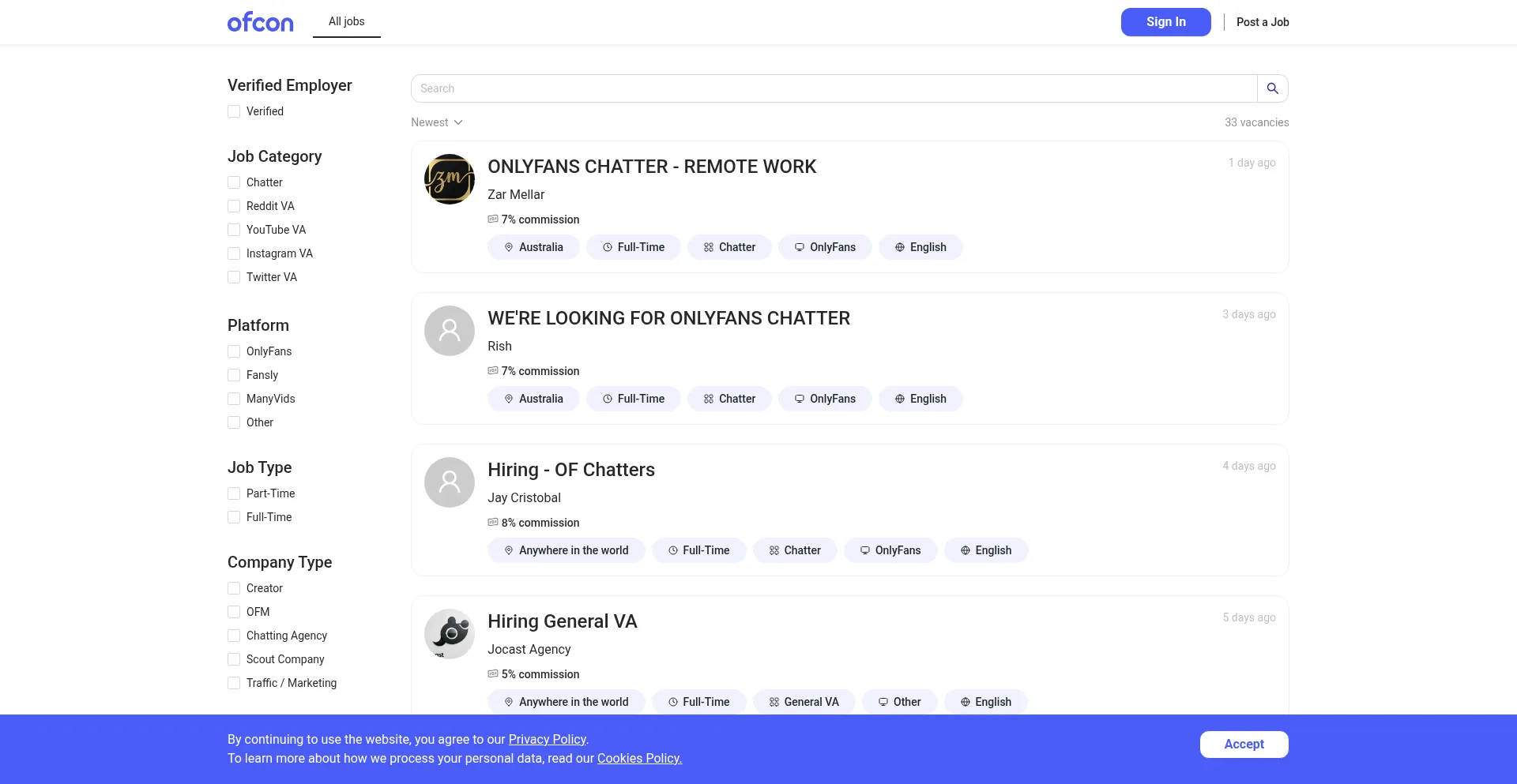1517x784 pixels.
Task: Focus the job Search input field
Action: click(x=834, y=88)
